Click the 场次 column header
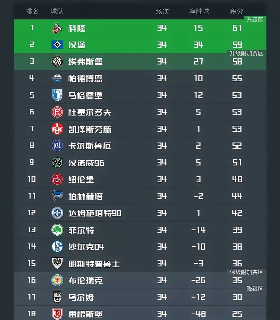This screenshot has height=320, width=280. [x=162, y=11]
